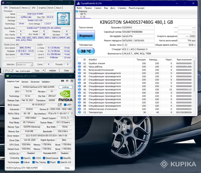201x173 pixels.
Task: Switch to the Mainboard tab in CPU-Z
Action: tap(15, 8)
